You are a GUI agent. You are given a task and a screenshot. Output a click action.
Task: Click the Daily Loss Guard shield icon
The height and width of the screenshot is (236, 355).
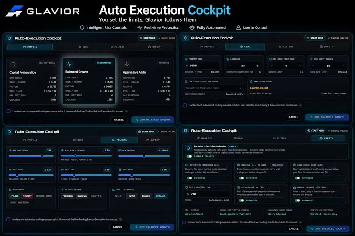(251, 81)
